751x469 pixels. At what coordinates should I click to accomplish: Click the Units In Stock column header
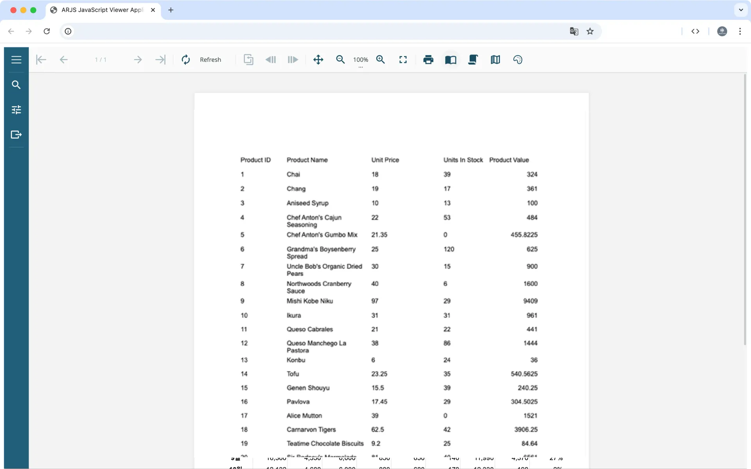(x=463, y=160)
